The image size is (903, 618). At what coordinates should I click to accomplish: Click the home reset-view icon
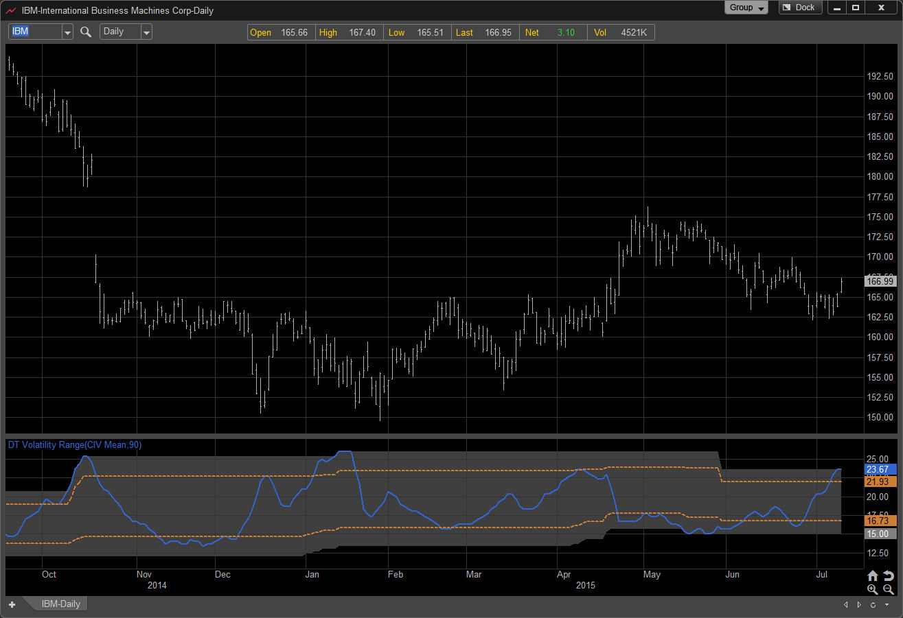[x=873, y=575]
